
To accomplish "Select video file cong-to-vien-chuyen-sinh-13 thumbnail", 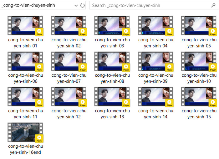I will [112, 97].
